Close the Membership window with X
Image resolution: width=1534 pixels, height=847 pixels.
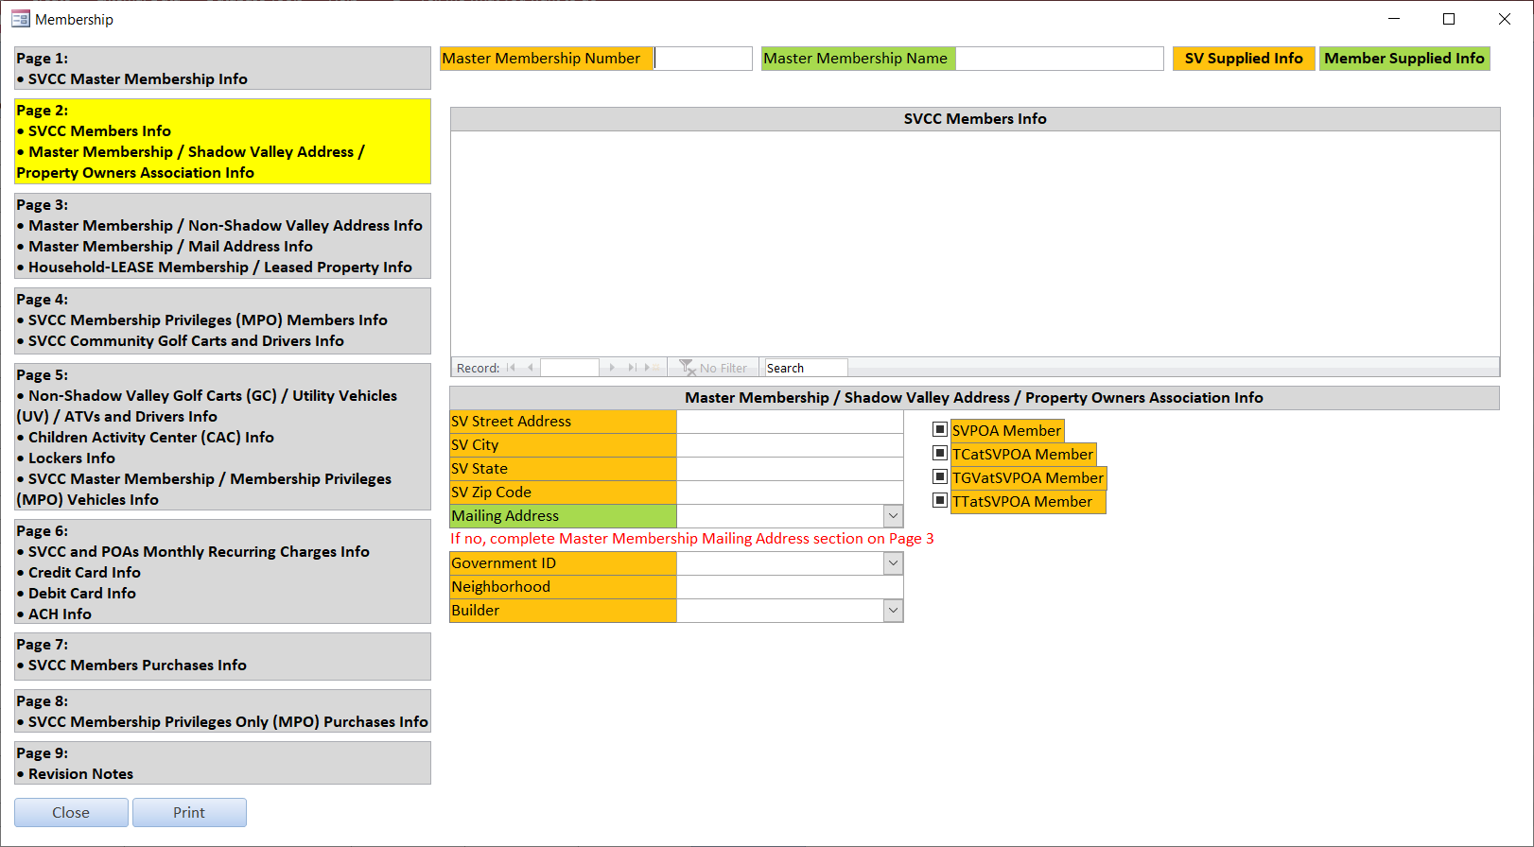1504,19
